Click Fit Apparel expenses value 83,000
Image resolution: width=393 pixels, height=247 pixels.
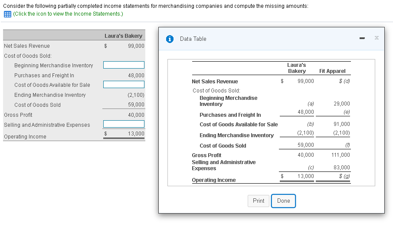click(x=342, y=168)
